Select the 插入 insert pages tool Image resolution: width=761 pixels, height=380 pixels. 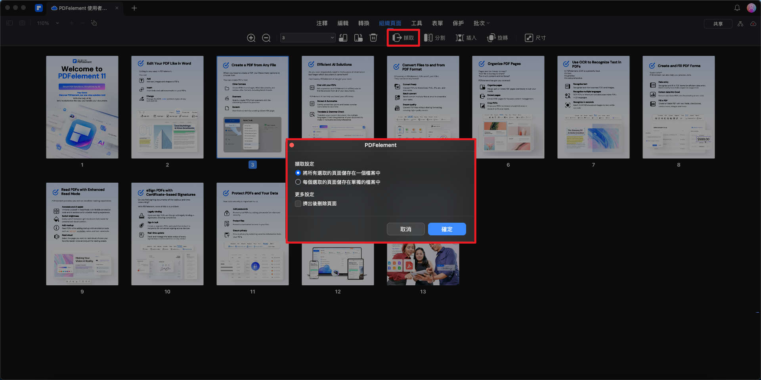(x=466, y=38)
